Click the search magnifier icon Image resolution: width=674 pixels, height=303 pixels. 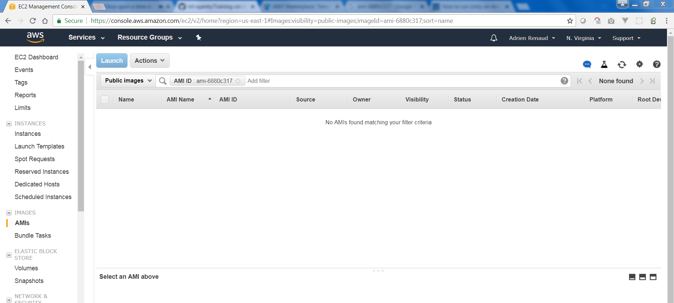pos(163,81)
